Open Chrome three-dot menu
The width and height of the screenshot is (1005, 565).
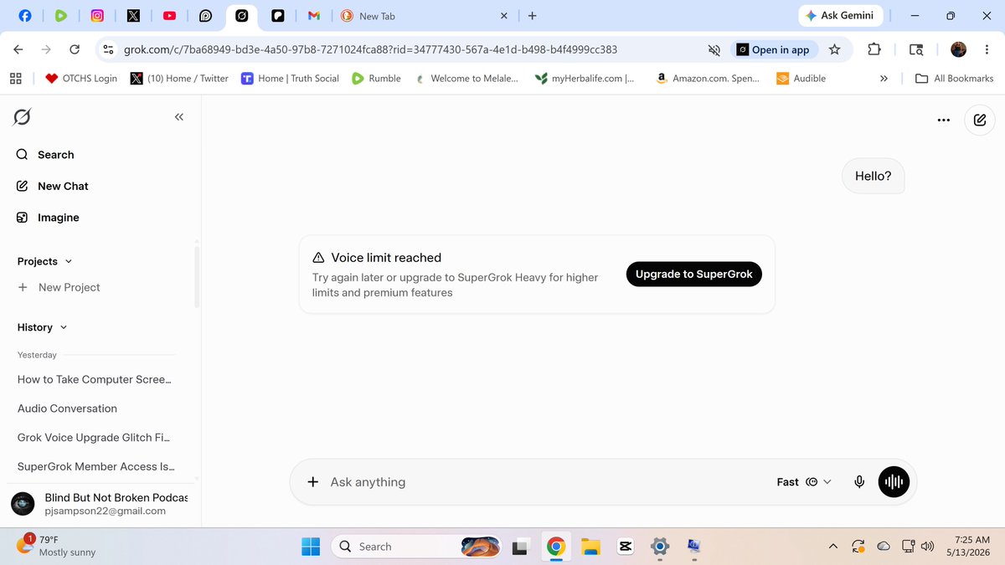(987, 49)
